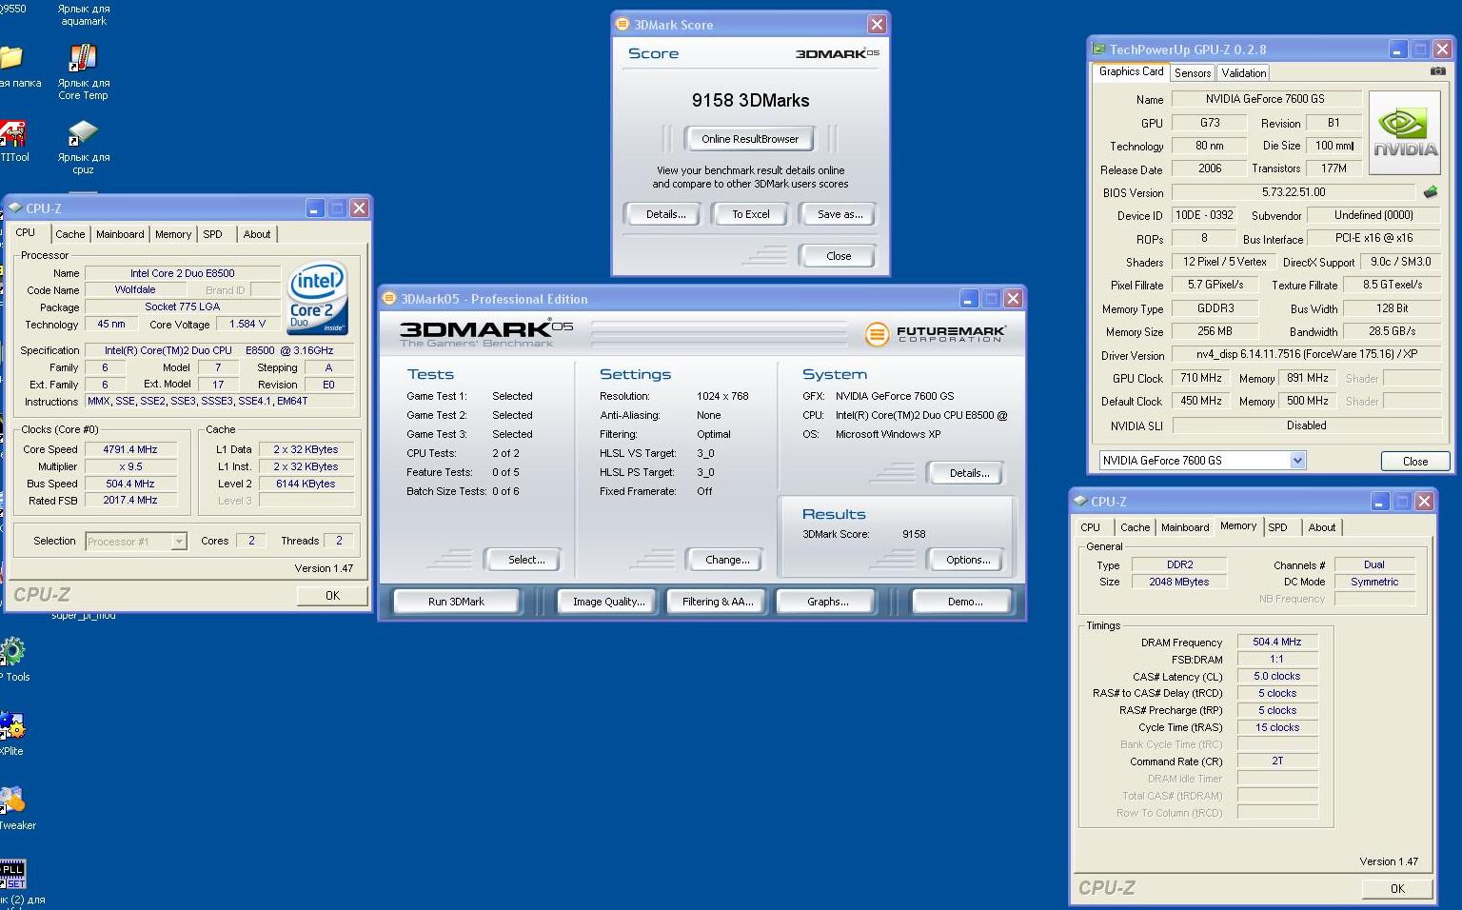Click the Bus Interface PCI-E x16 field
The width and height of the screenshot is (1462, 910).
[x=1373, y=239]
